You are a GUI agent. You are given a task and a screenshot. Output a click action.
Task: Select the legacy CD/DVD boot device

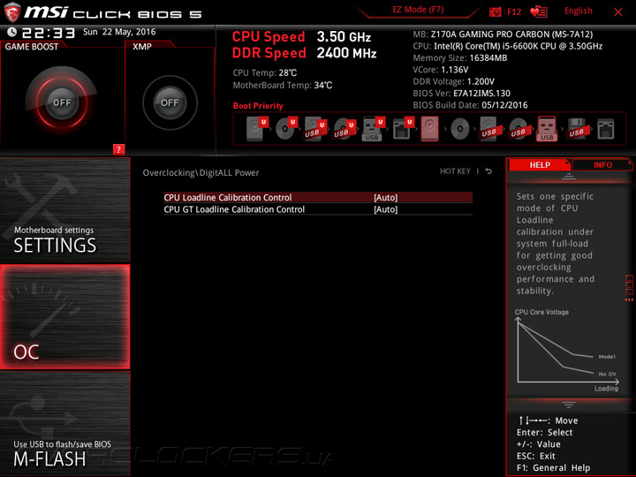(460, 129)
